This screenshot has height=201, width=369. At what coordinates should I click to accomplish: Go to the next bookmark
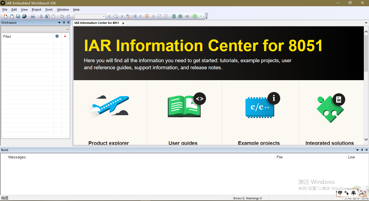coord(153,16)
